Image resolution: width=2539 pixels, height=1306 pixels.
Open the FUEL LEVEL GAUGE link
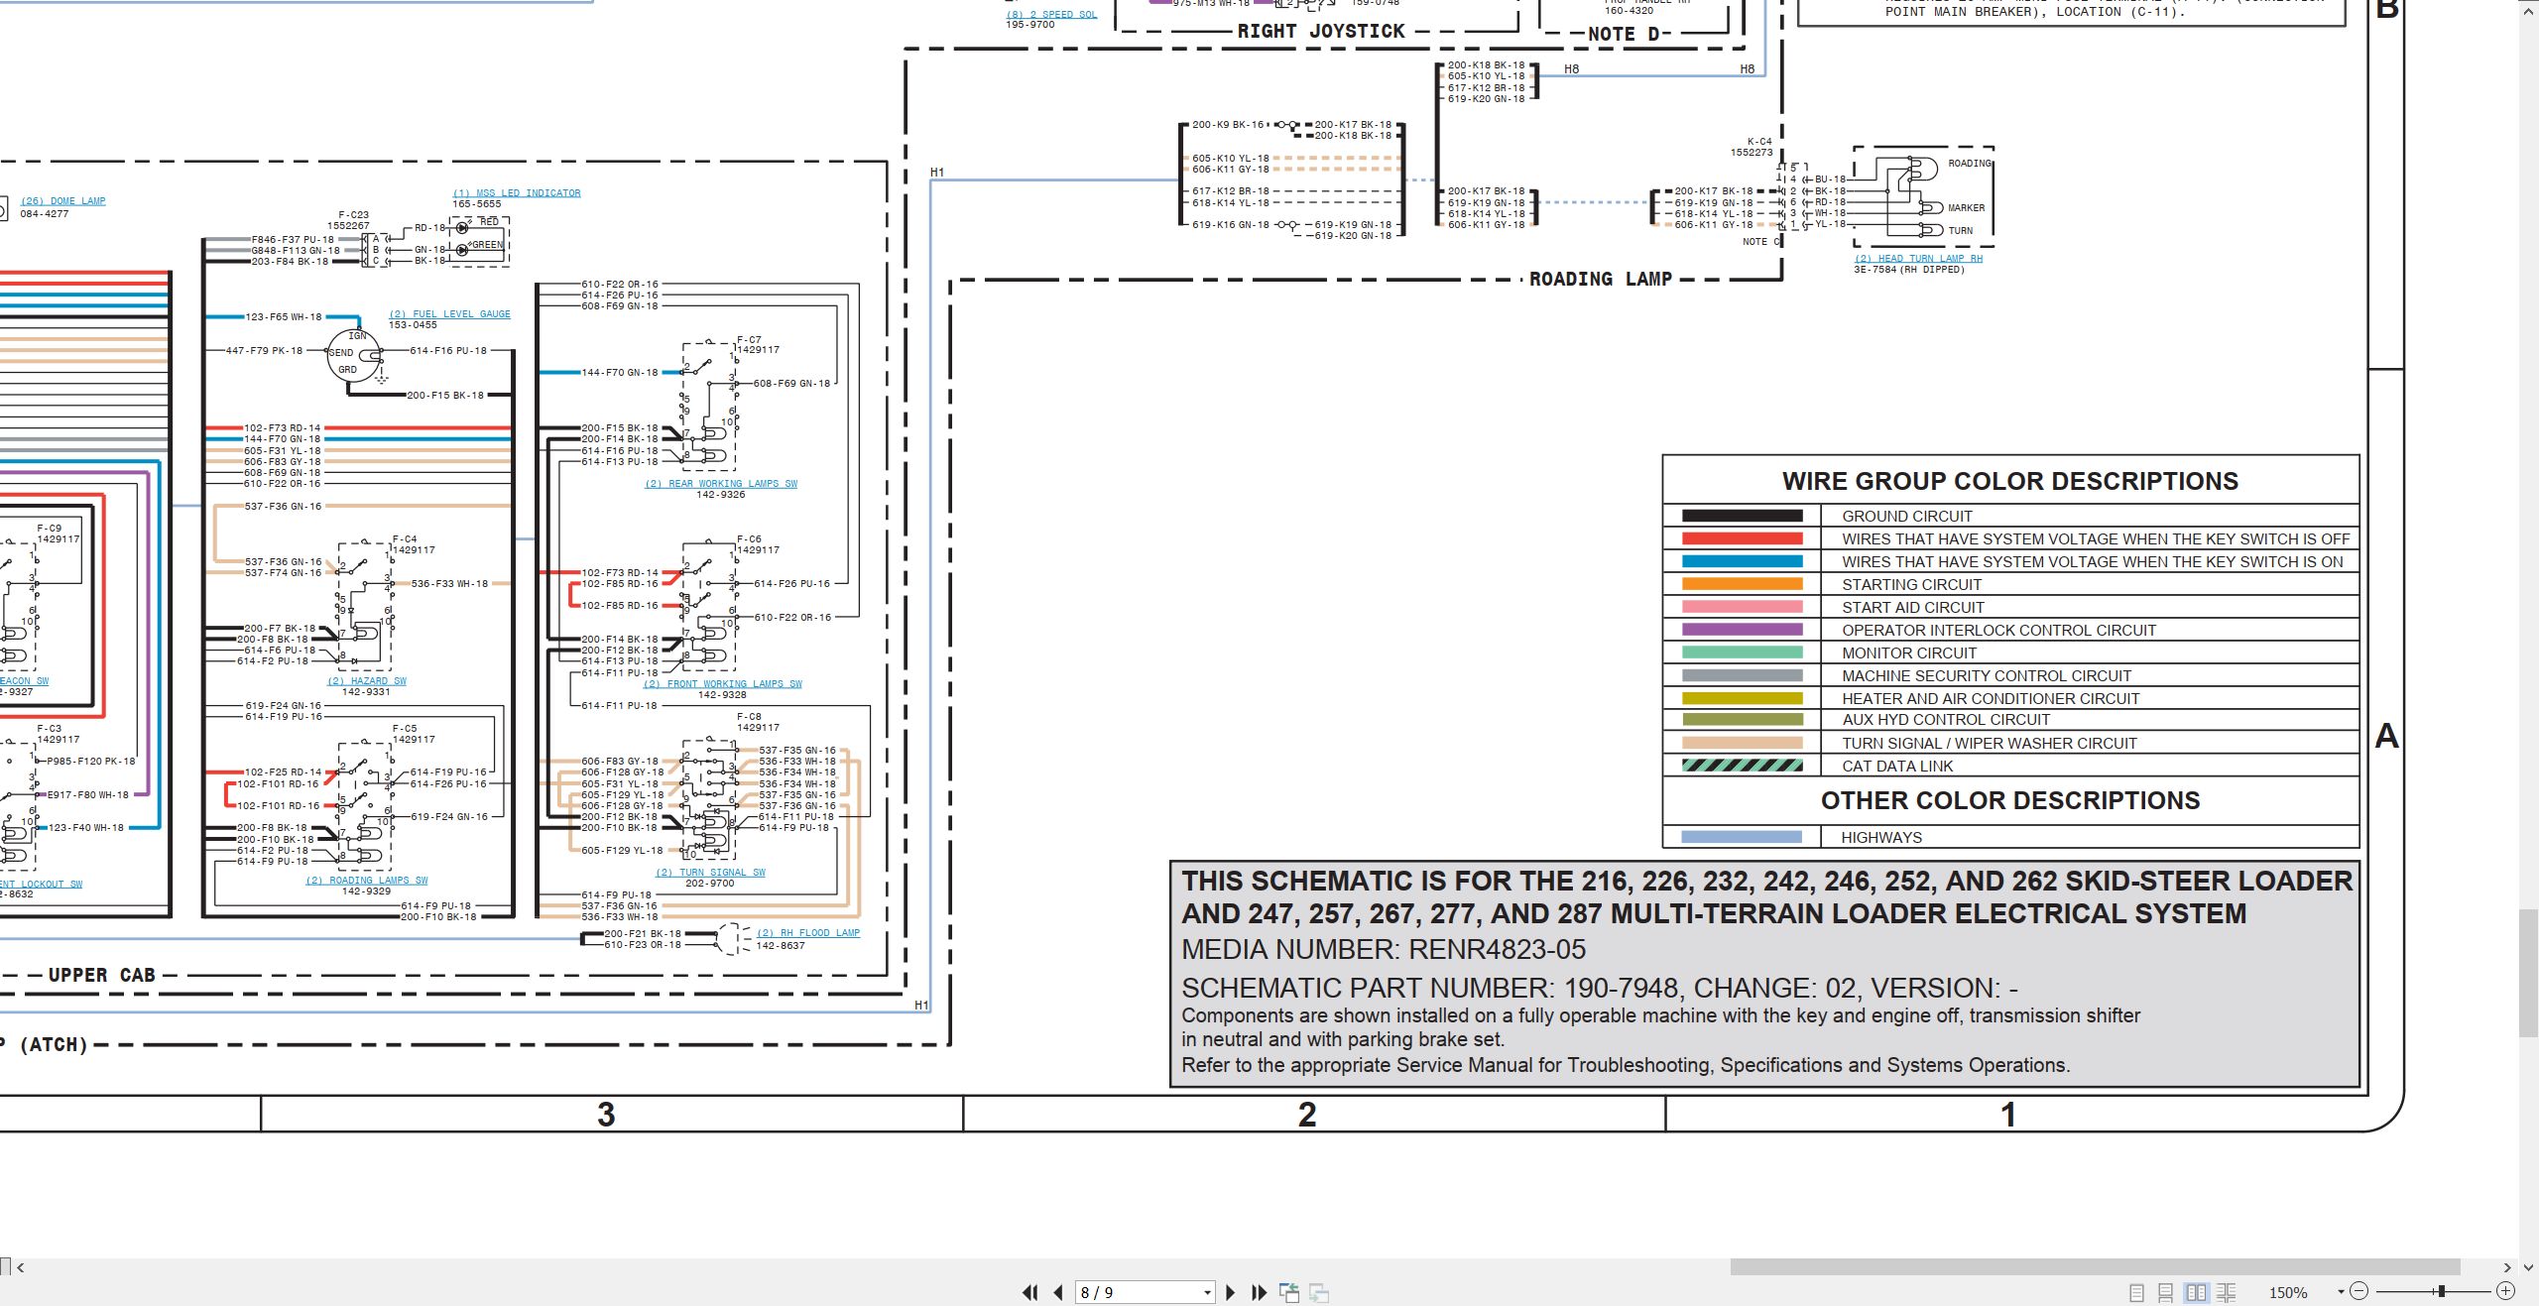449,314
